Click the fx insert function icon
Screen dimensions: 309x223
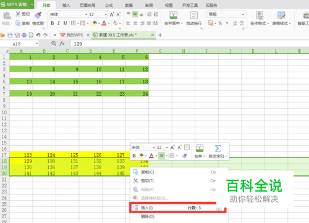click(x=62, y=44)
